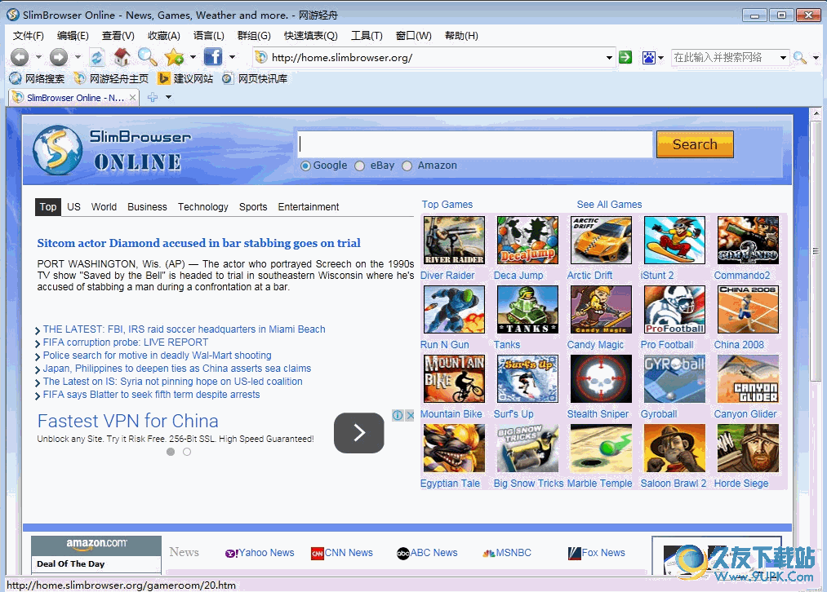
Task: Click the favorites star icon
Action: click(174, 57)
